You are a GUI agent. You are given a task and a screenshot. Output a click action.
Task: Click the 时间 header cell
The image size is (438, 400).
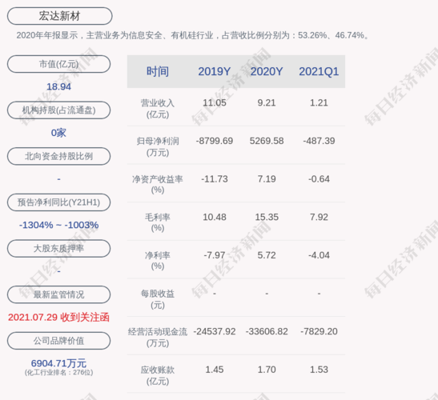[158, 71]
